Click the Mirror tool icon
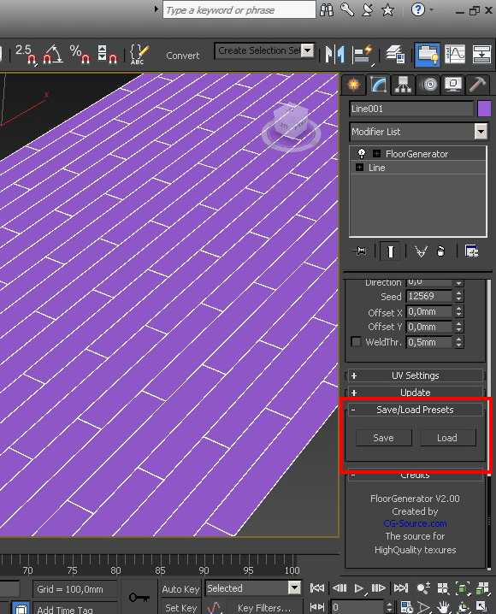 coord(335,54)
